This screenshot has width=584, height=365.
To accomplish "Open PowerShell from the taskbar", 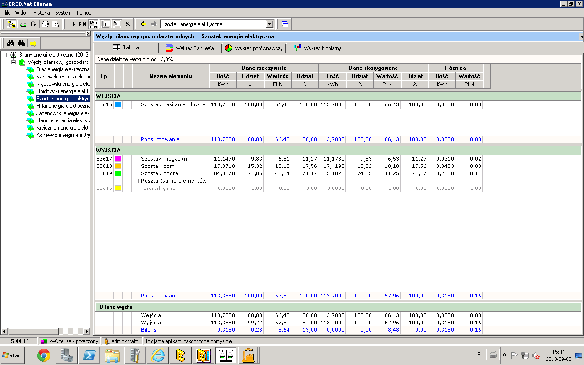I will coord(89,355).
